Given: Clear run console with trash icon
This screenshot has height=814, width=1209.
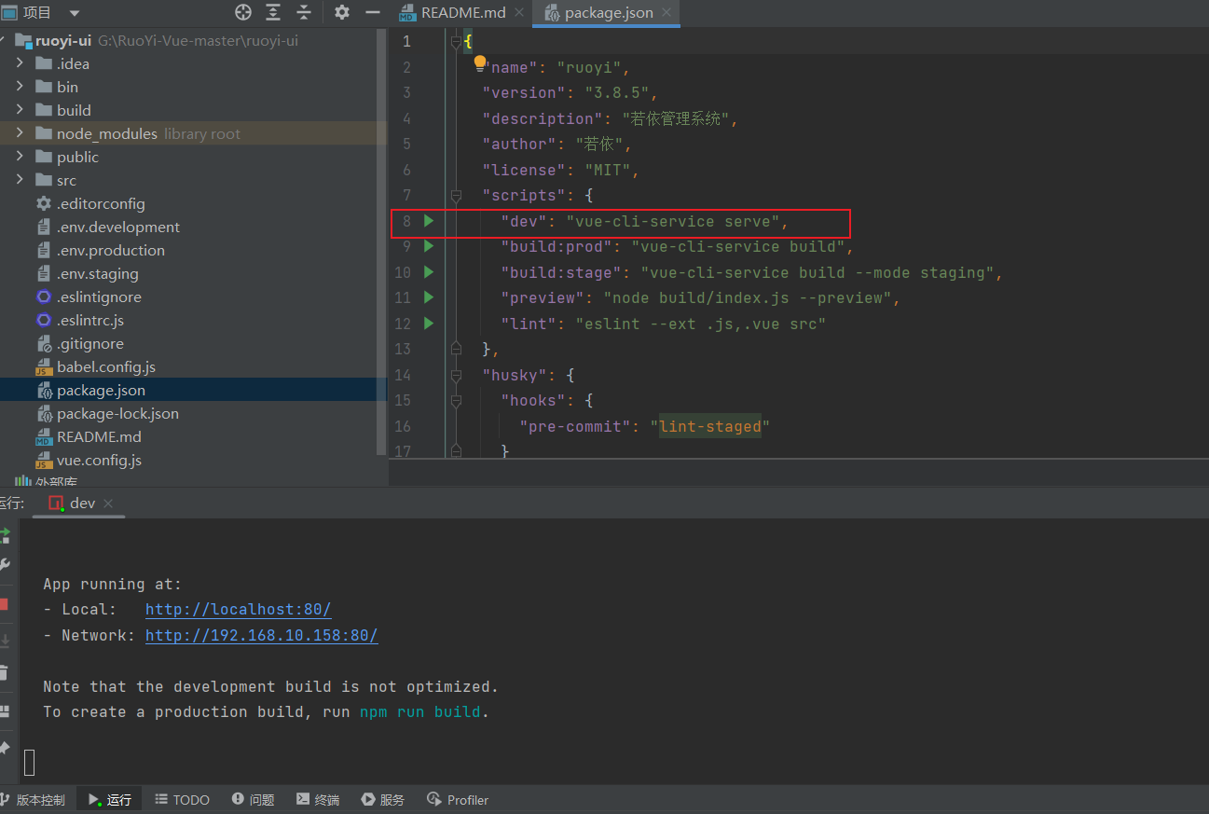Looking at the screenshot, I should (x=4, y=672).
